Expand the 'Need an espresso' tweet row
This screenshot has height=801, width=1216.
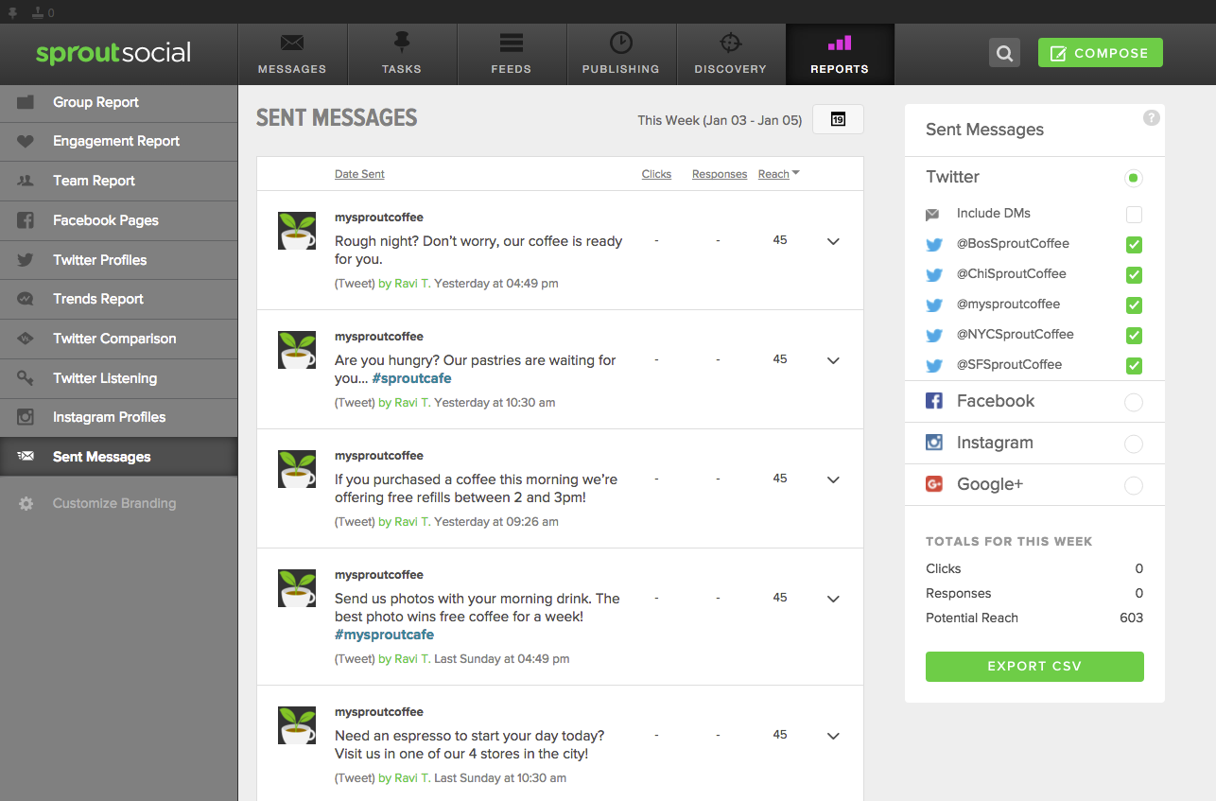[x=833, y=736]
